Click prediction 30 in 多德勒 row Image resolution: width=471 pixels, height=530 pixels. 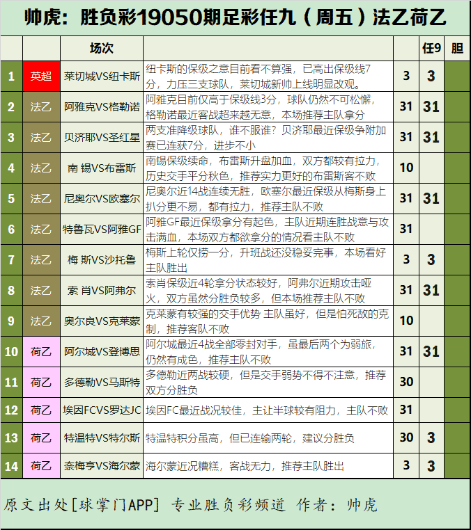[x=406, y=382]
